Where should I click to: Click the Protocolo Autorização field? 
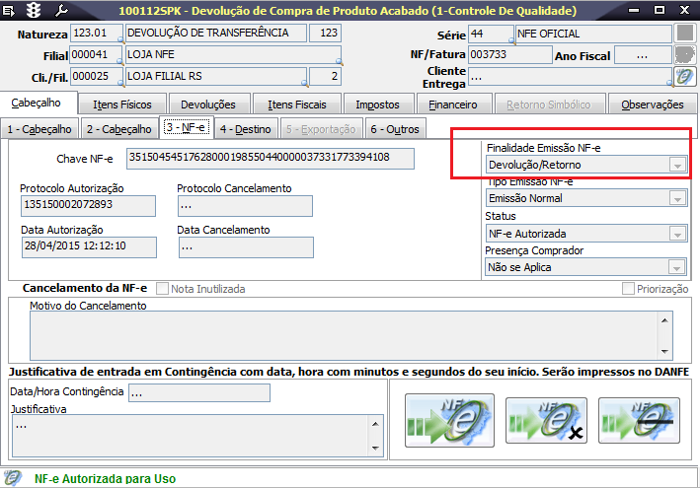89,206
